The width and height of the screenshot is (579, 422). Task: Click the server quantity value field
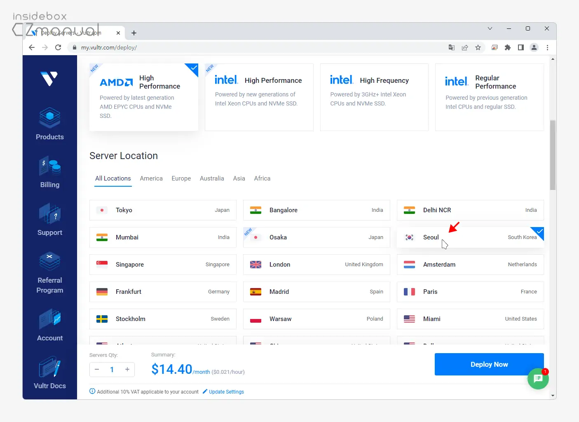pyautogui.click(x=112, y=369)
